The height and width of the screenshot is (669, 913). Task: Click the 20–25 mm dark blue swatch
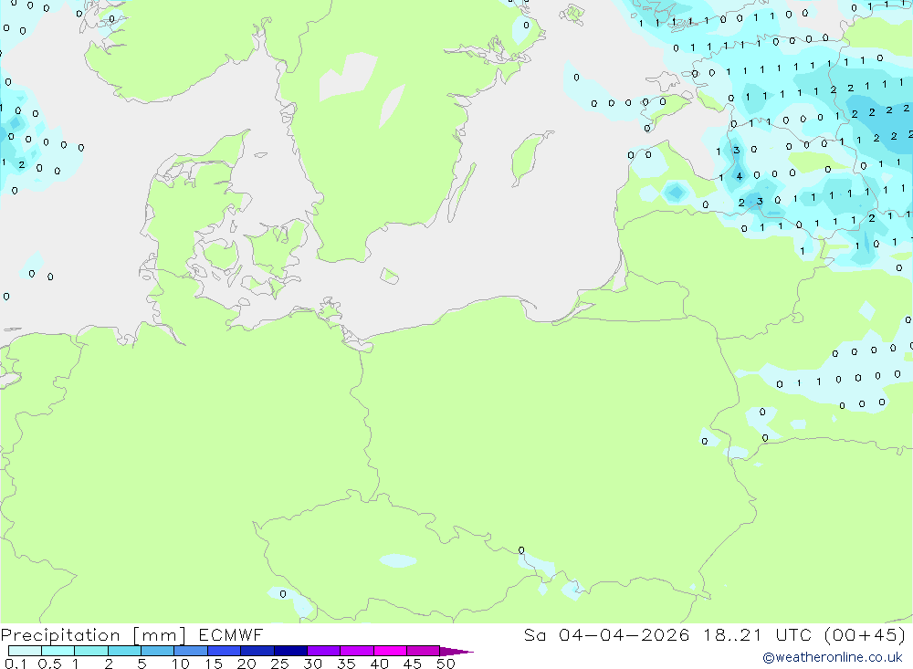tap(257, 651)
